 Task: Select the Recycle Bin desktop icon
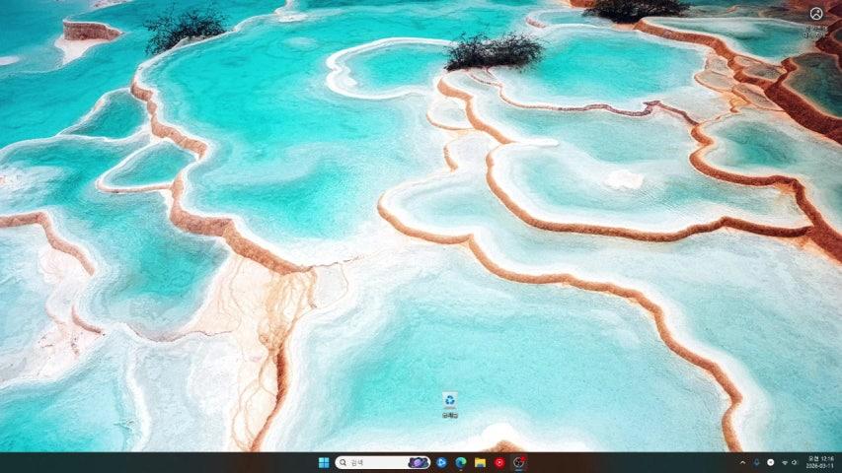pos(450,405)
